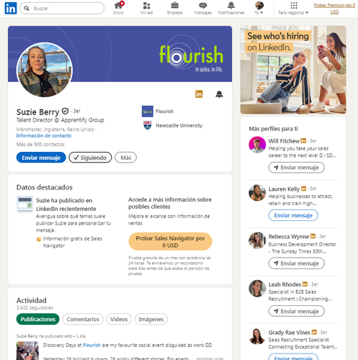Open the Discovery Days post thumbnail
Viewport: 358px width, 360px height.
pyautogui.click(x=27, y=351)
